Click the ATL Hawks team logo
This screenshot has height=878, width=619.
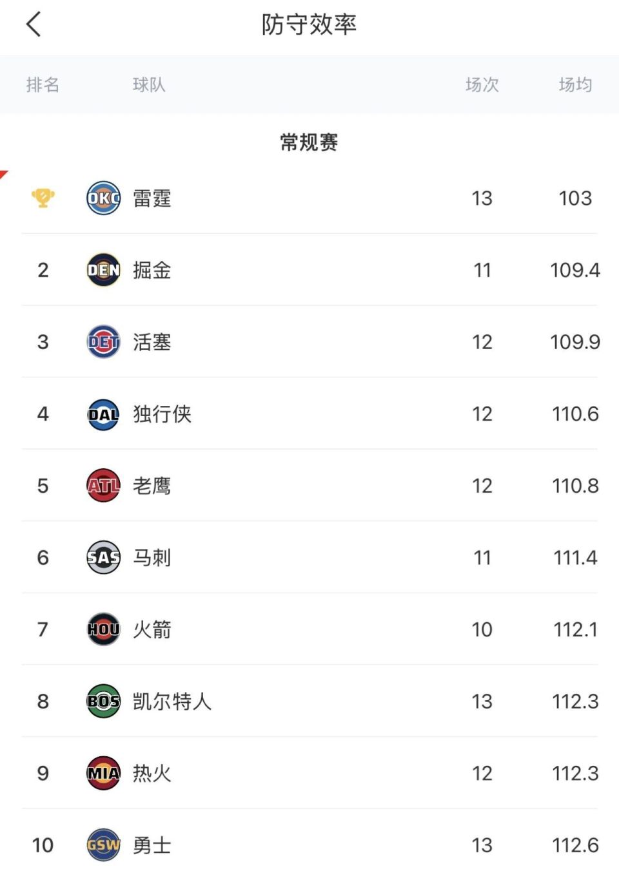tap(103, 486)
